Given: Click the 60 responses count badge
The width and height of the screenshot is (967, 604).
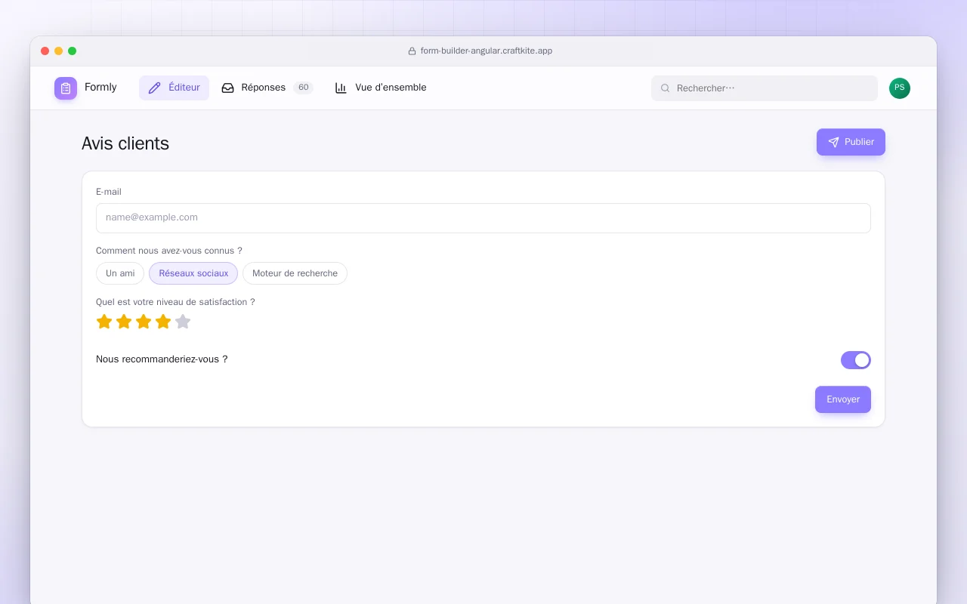Looking at the screenshot, I should 303,88.
